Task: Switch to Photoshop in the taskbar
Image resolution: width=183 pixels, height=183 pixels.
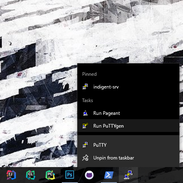Action: (70, 175)
